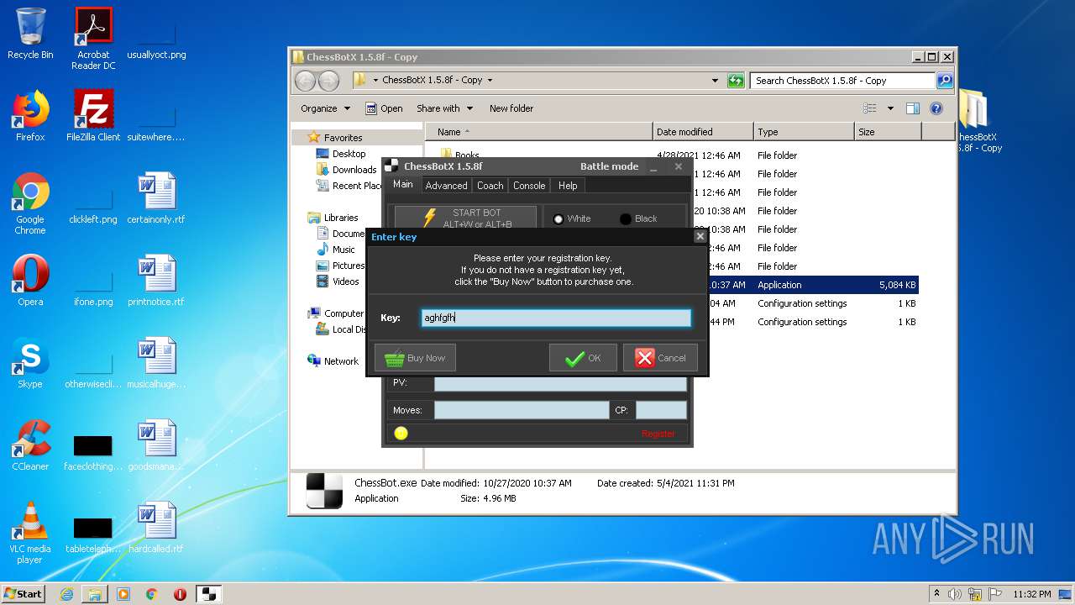
Task: Select Music library in navigation pane
Action: pyautogui.click(x=343, y=250)
